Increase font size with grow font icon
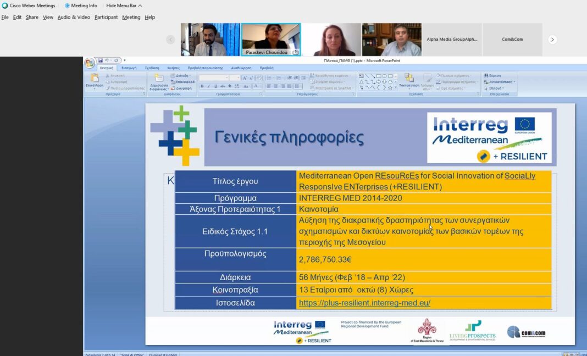The height and width of the screenshot is (356, 587). point(245,78)
